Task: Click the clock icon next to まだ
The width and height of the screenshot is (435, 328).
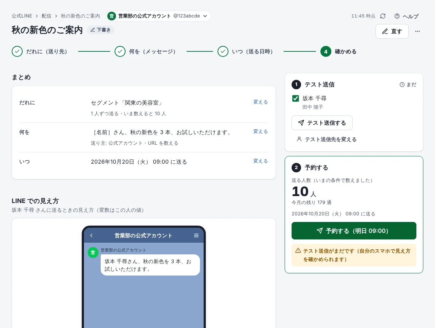Action: (x=402, y=85)
